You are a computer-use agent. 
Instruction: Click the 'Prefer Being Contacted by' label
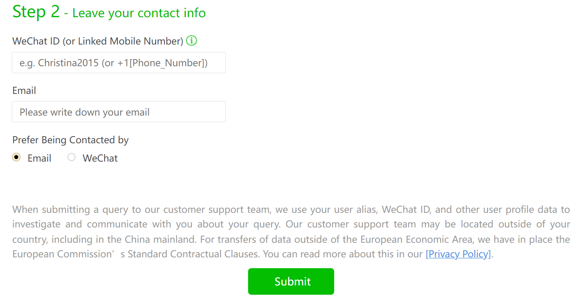pyautogui.click(x=70, y=140)
